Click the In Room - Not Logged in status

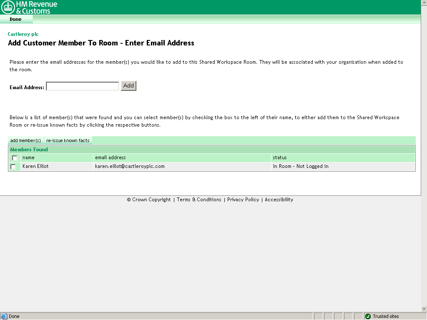[301, 166]
